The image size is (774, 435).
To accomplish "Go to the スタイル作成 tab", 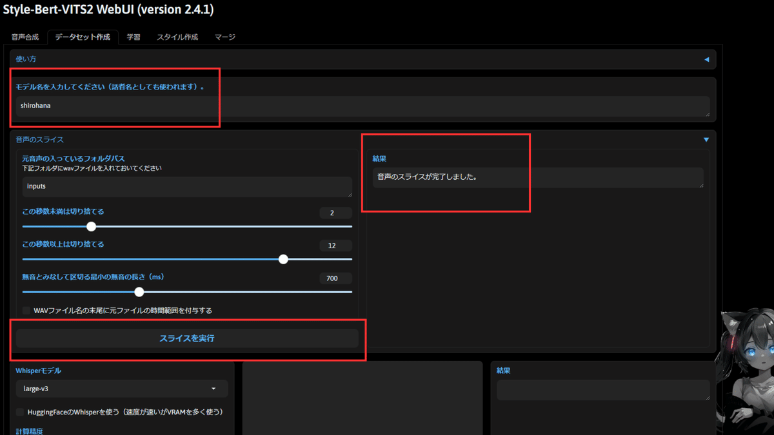I will click(177, 37).
